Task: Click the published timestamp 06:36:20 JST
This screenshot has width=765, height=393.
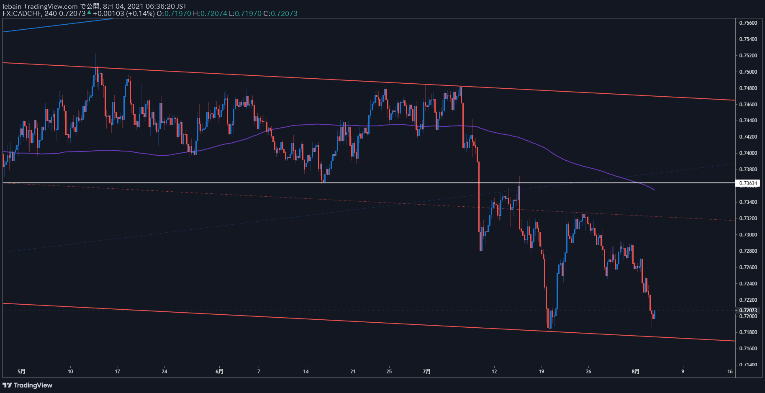Action: tap(166, 6)
